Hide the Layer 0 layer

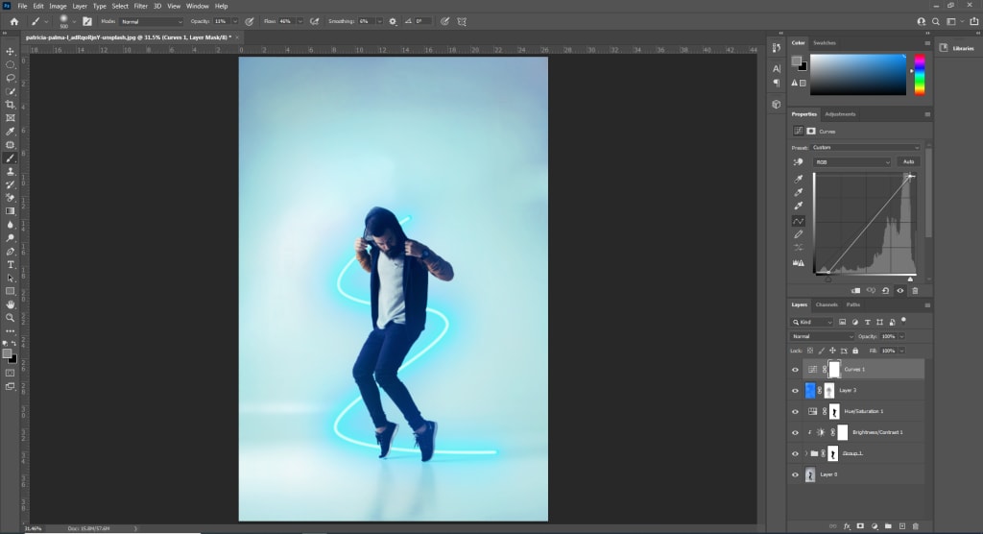click(795, 474)
